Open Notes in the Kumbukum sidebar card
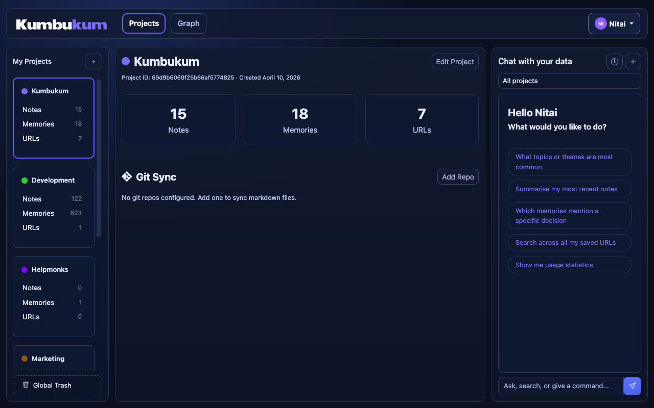The image size is (654, 408). (x=52, y=110)
